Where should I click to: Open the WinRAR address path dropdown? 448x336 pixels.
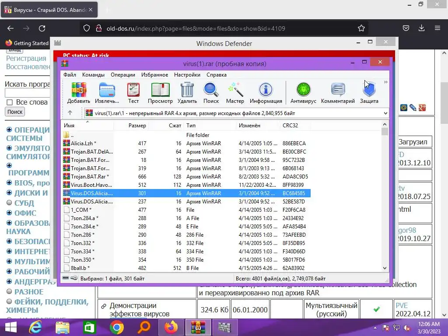[385, 113]
